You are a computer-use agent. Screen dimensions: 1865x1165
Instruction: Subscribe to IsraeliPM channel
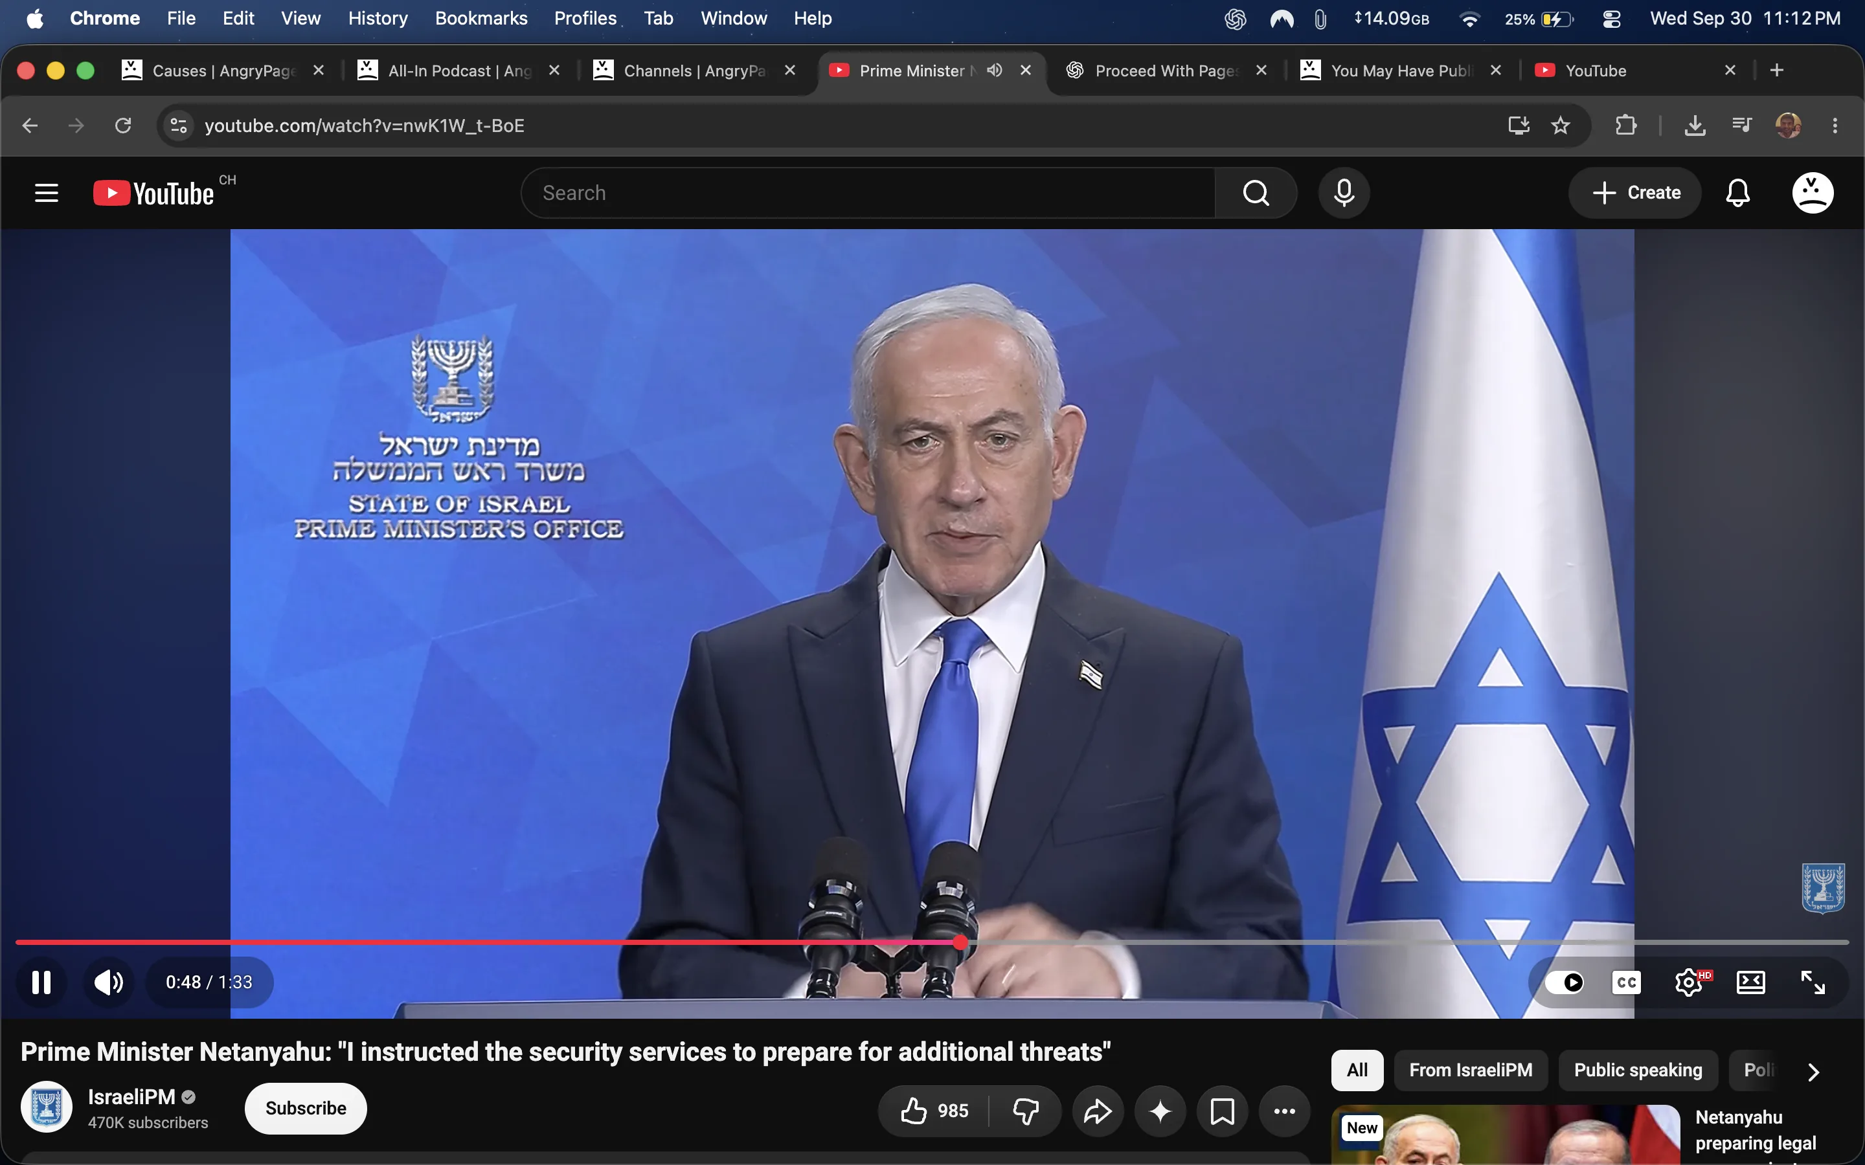point(306,1108)
